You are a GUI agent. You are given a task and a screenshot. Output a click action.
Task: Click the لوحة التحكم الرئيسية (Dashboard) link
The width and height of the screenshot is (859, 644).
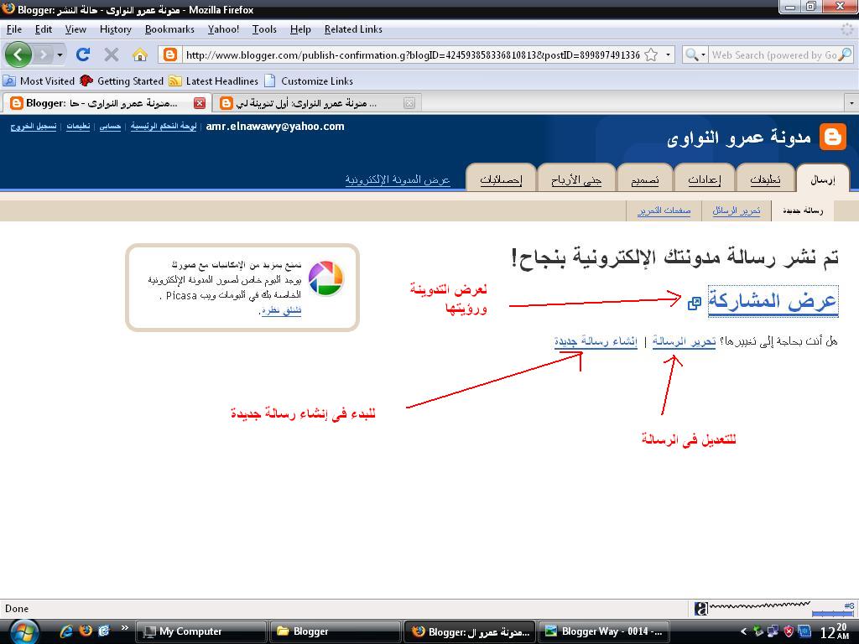(x=164, y=127)
